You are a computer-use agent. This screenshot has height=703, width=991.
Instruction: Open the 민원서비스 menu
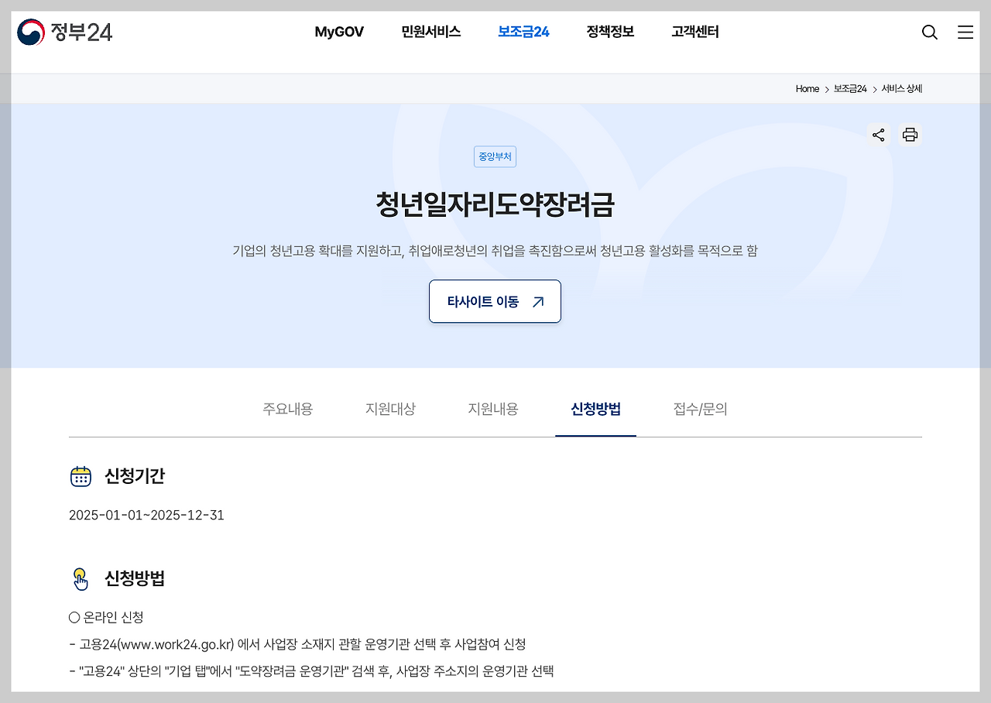tap(431, 32)
